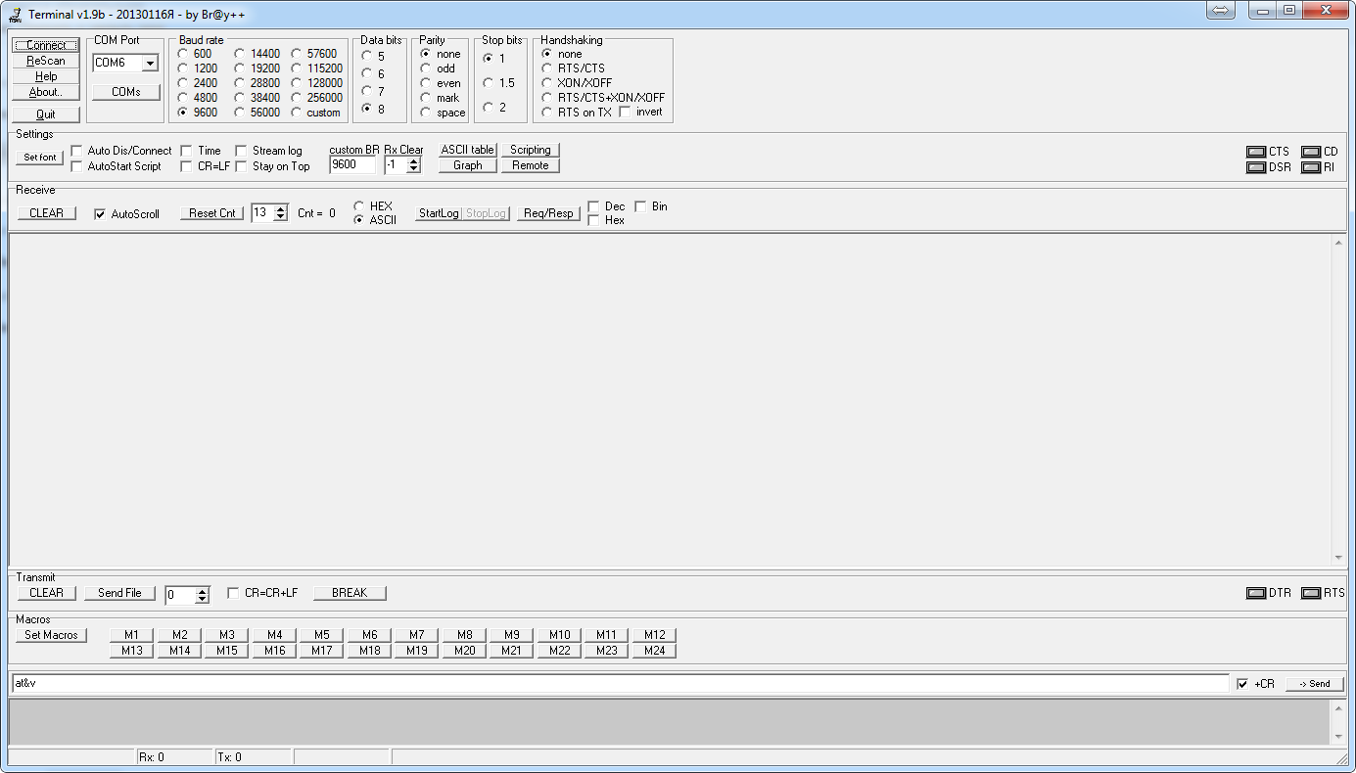Open the ASCII table window

(467, 150)
